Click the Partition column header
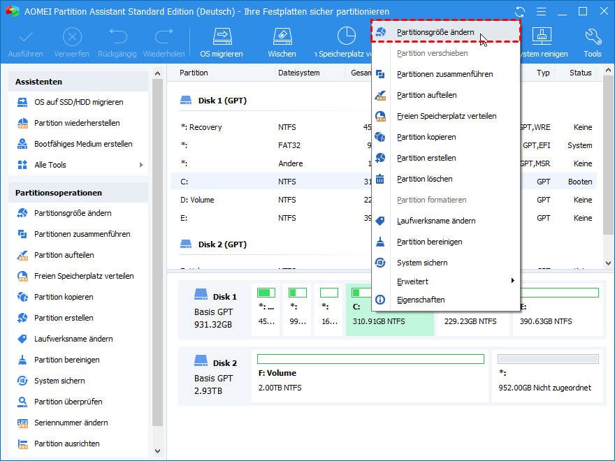The width and height of the screenshot is (615, 461). point(194,73)
